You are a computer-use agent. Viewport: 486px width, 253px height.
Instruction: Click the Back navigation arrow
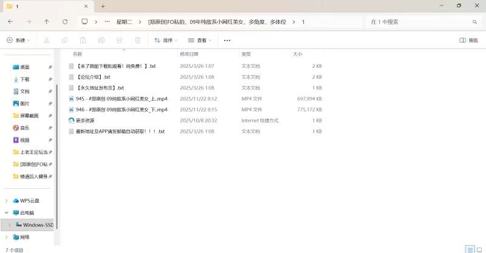click(x=10, y=22)
